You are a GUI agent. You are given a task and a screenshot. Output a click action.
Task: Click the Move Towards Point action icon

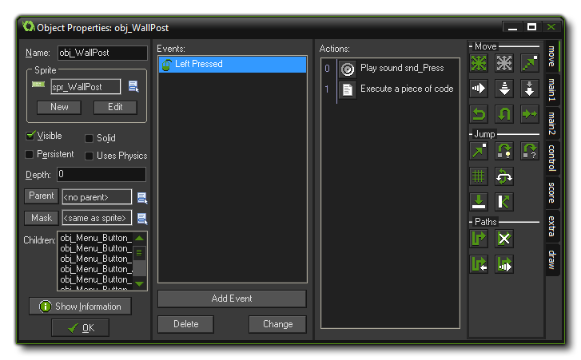(529, 64)
